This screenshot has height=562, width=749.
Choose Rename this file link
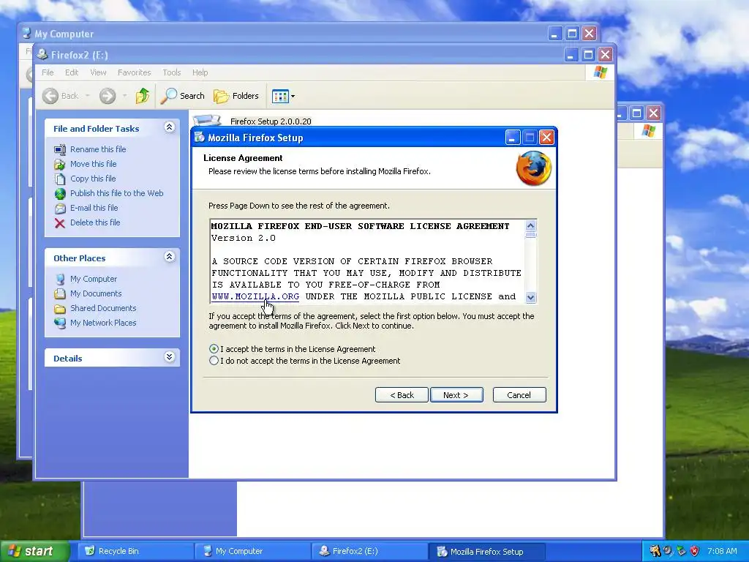[98, 149]
